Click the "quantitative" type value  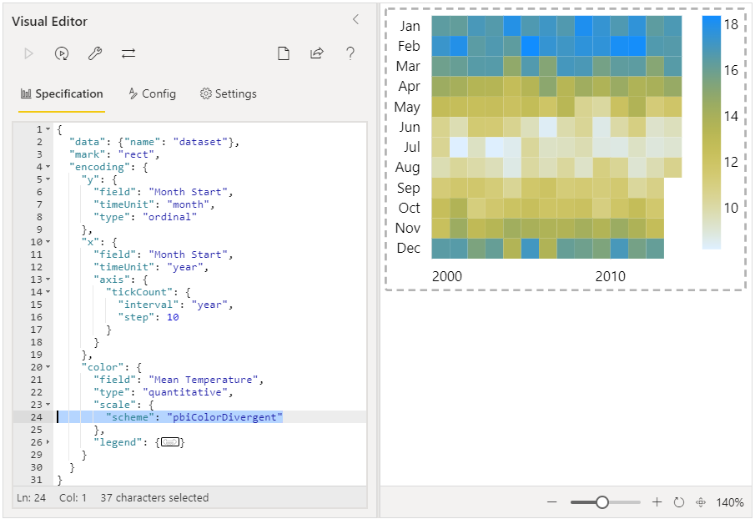[x=185, y=392]
